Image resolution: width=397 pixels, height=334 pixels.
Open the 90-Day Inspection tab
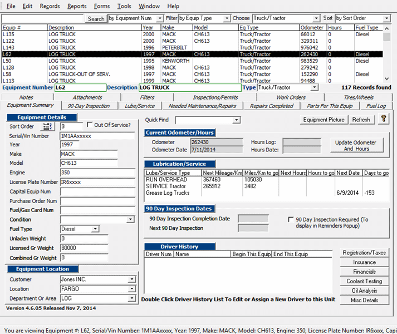89,106
